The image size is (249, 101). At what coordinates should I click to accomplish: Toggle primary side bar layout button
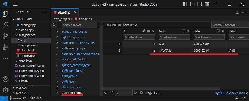click(x=185, y=4)
